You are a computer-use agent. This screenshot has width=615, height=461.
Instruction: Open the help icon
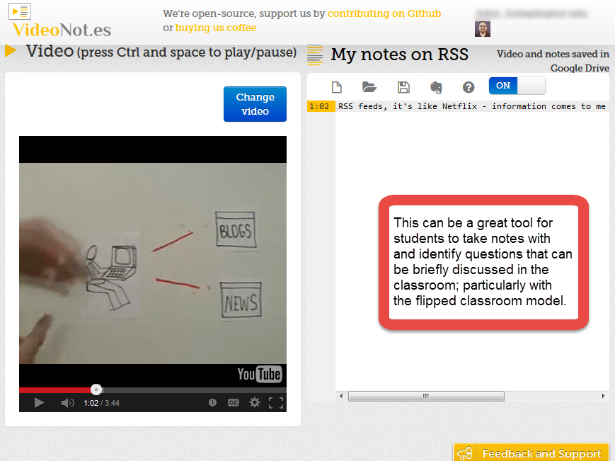pyautogui.click(x=468, y=86)
